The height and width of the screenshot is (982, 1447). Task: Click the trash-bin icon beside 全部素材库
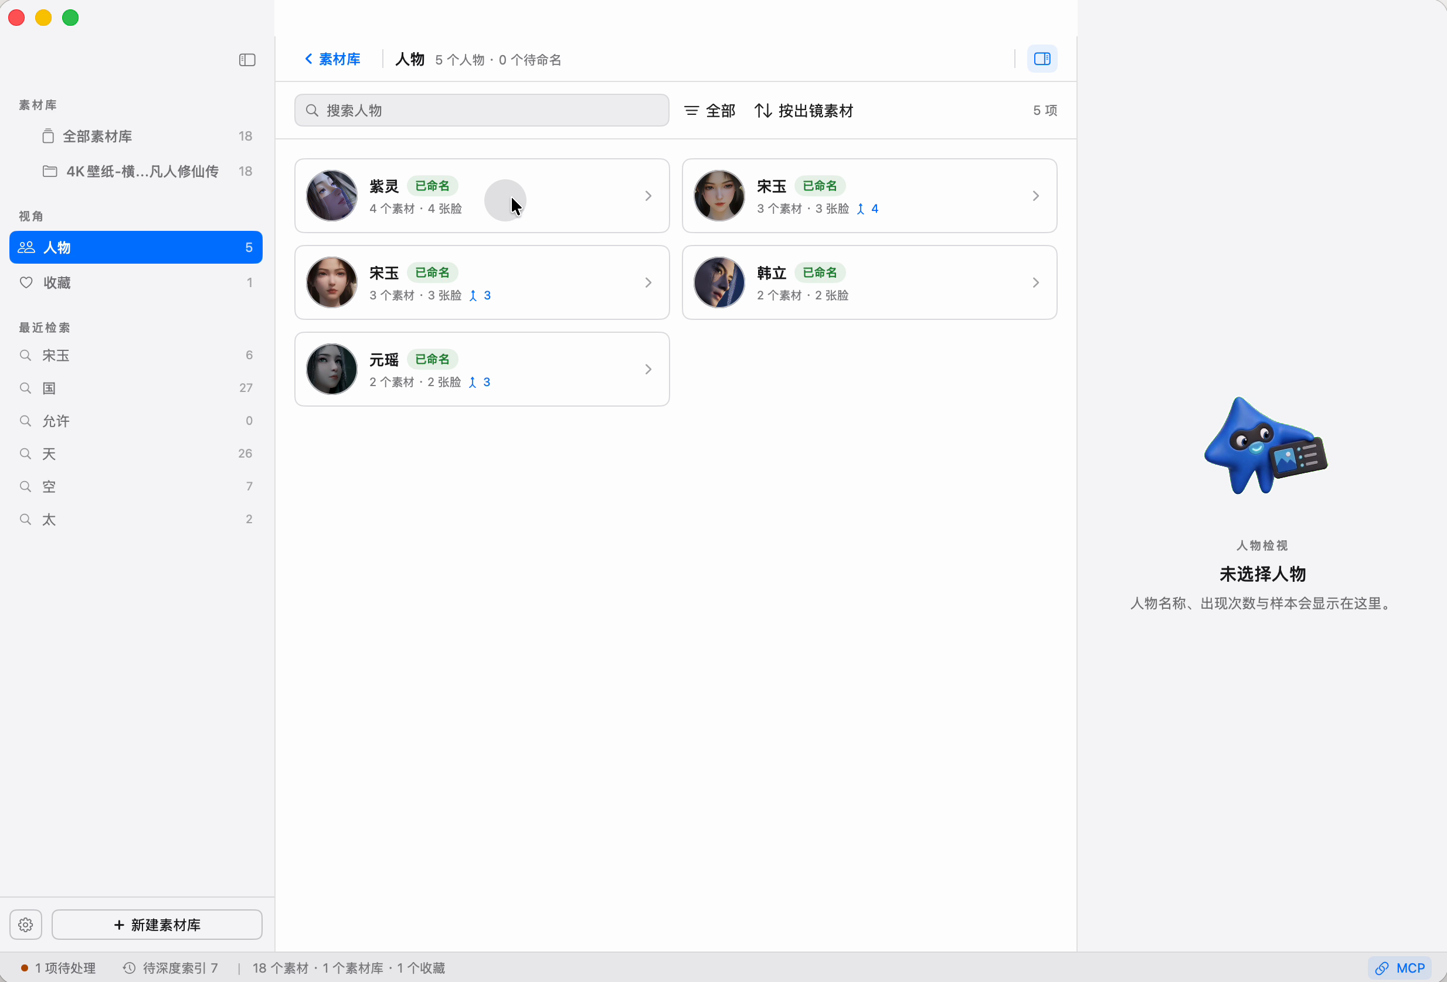48,136
